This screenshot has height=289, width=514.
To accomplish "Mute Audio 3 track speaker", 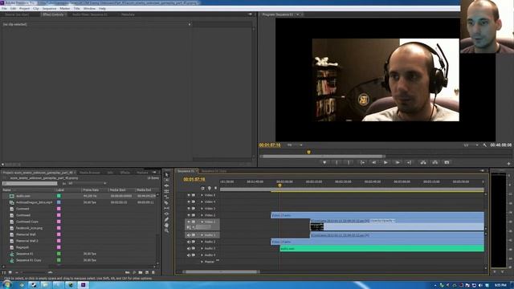I will 189,248.
